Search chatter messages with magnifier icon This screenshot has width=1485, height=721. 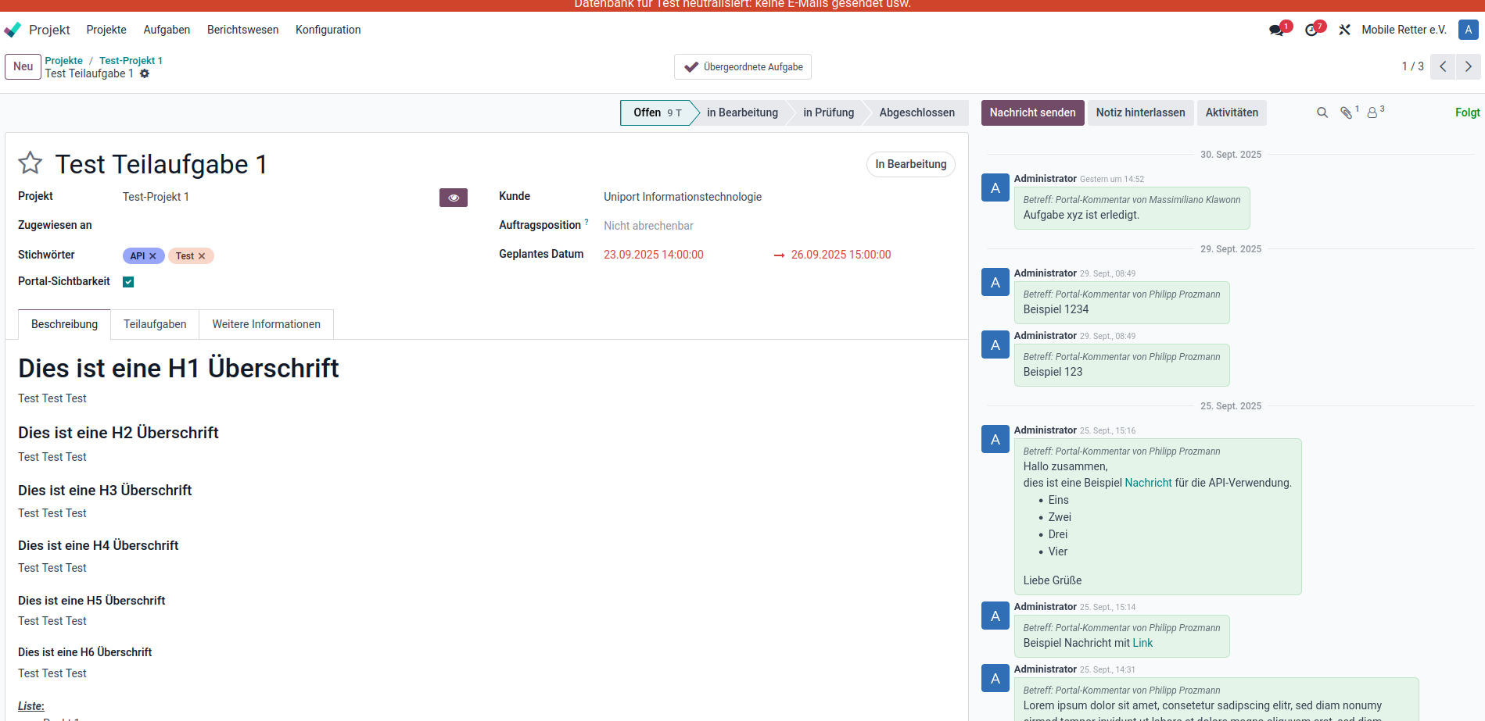coord(1322,112)
